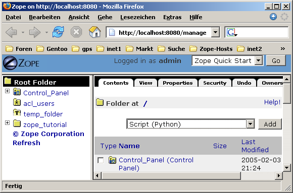Image resolution: width=293 pixels, height=193 pixels.
Task: Open the Script (Python) add-type dropdown
Action: point(251,123)
